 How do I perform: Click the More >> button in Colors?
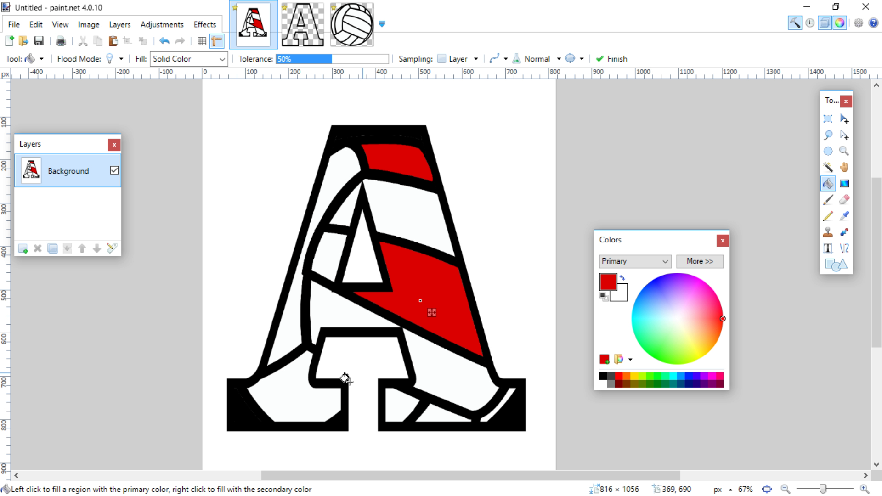(x=700, y=261)
